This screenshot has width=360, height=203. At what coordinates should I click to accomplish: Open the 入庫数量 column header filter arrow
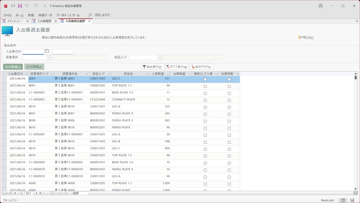point(168,74)
